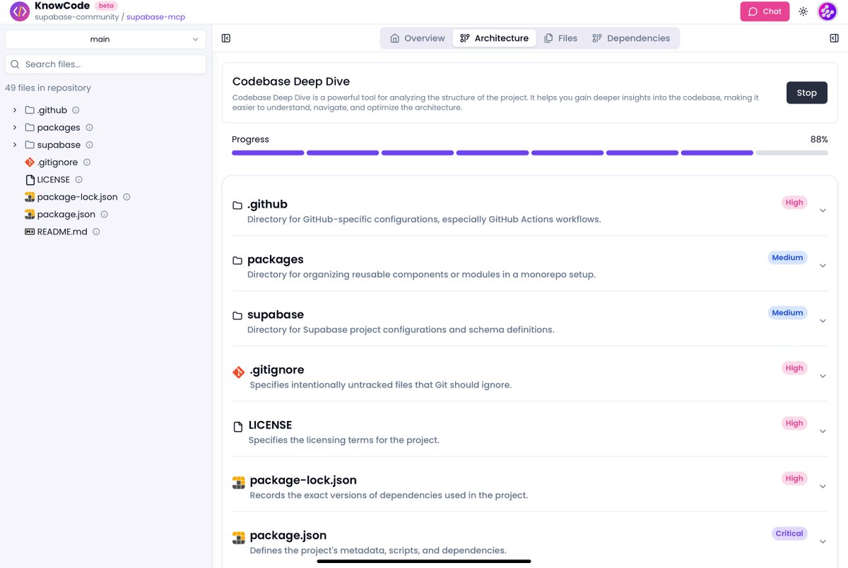
Task: Click the Medium badge on packages card
Action: coord(787,258)
